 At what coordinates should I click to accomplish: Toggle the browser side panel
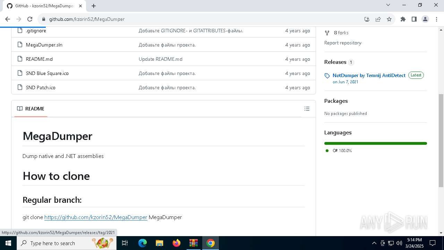(414, 19)
